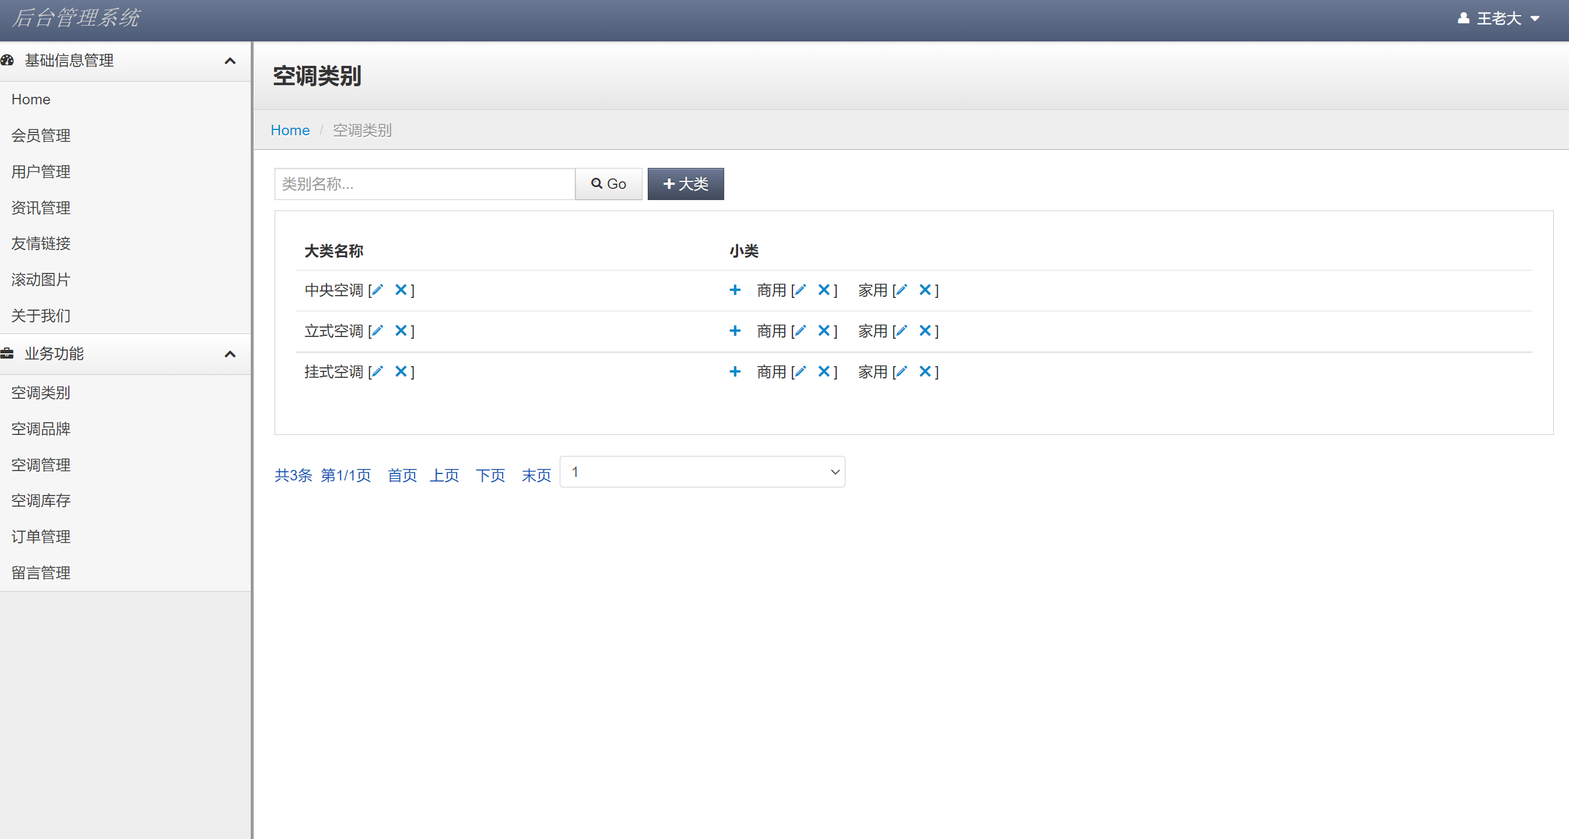Edit the 中央空调 category with pencil icon
This screenshot has height=839, width=1569.
378,290
